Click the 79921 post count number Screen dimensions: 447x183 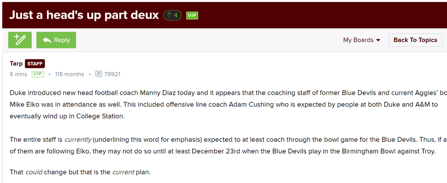[x=112, y=74]
